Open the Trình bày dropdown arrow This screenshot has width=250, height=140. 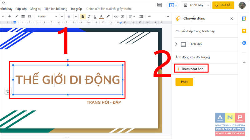point(208,5)
